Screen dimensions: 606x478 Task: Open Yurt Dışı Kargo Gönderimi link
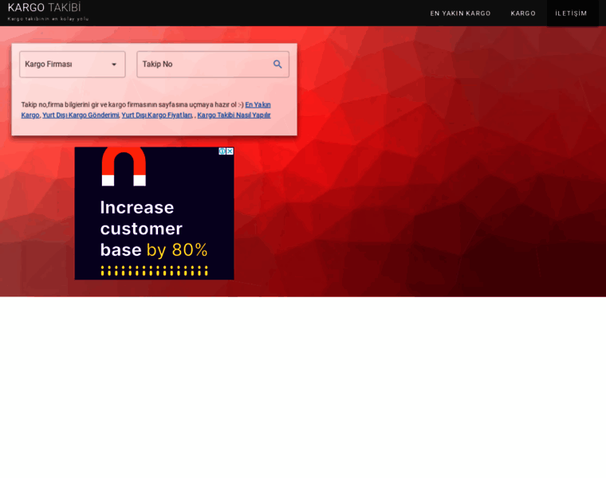pyautogui.click(x=81, y=115)
